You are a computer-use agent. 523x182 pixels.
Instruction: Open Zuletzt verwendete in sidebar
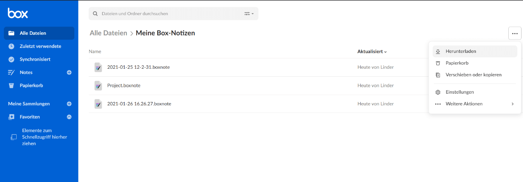(39, 46)
